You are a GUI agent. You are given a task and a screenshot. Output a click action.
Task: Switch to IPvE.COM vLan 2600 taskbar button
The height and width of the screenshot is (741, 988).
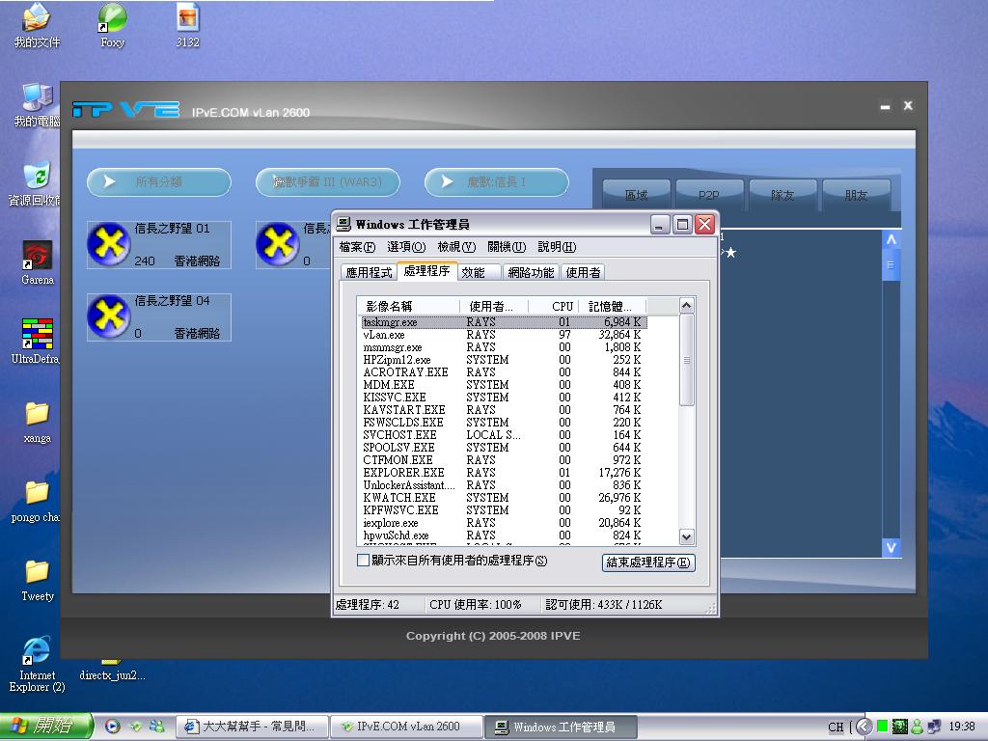pyautogui.click(x=407, y=727)
